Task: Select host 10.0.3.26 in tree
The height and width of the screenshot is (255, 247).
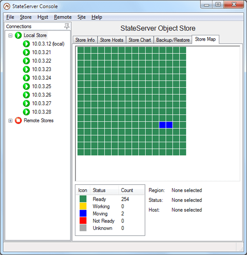Action: pyautogui.click(x=42, y=95)
